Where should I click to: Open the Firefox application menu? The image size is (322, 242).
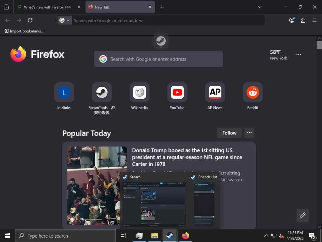click(x=314, y=20)
